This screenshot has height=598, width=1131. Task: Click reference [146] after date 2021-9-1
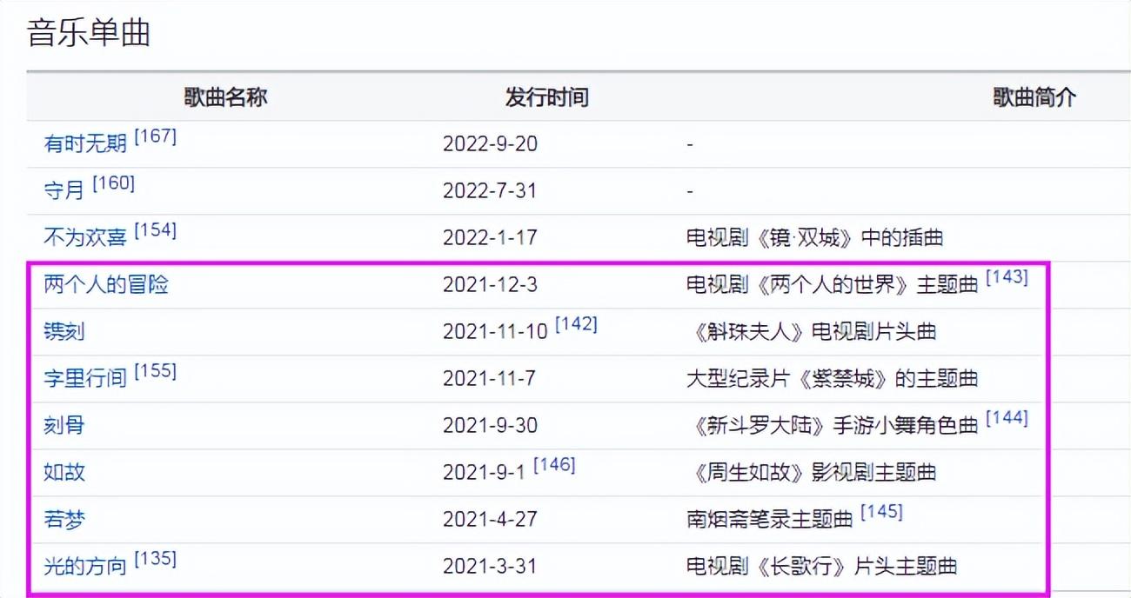click(x=554, y=465)
